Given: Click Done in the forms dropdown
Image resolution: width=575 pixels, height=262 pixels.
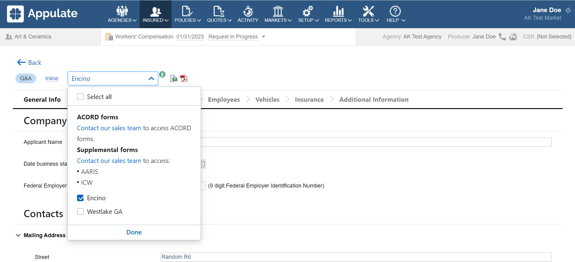Looking at the screenshot, I should tap(134, 232).
